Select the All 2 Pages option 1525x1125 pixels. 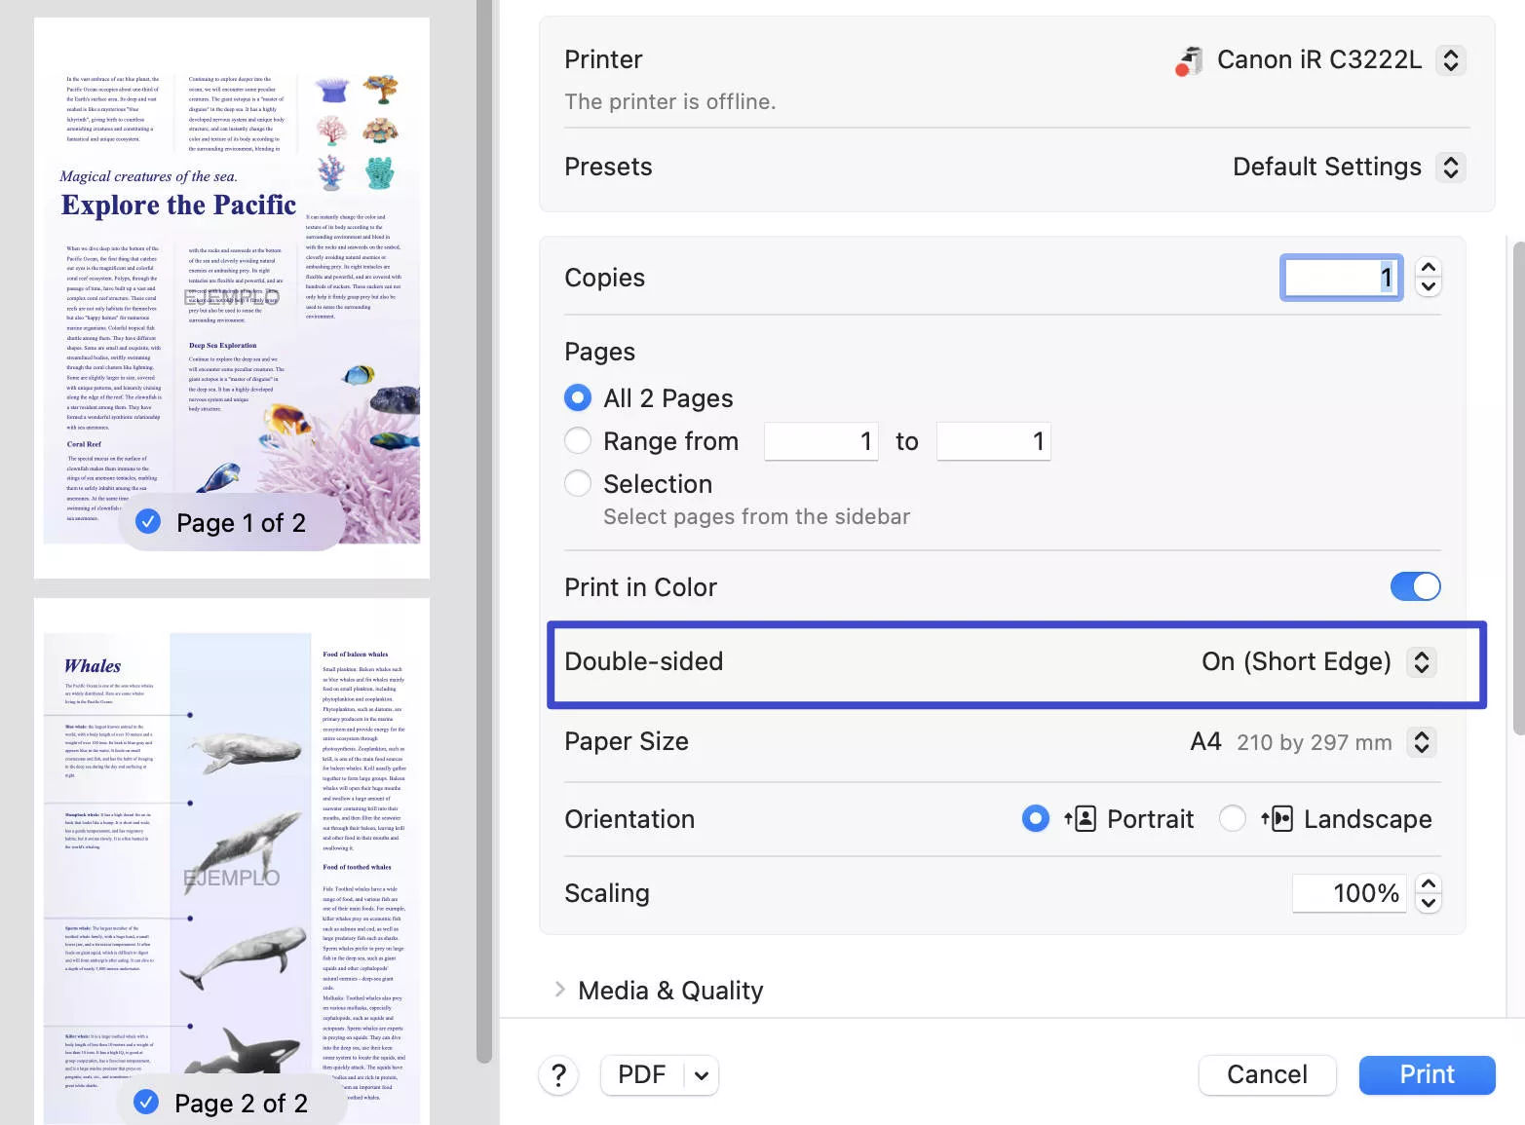coord(577,397)
